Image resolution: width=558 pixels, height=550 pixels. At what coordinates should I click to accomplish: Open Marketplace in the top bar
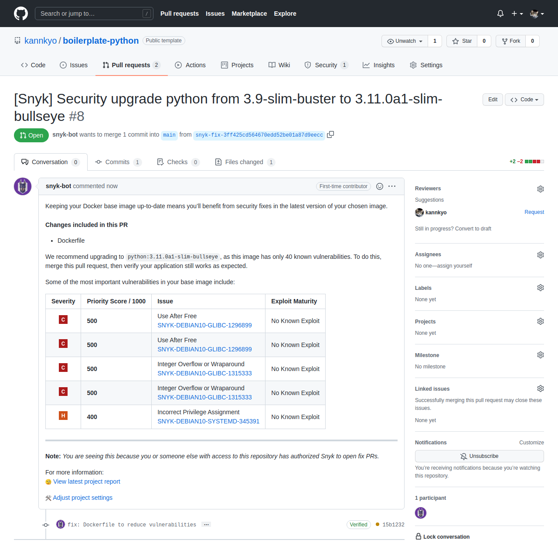pos(249,14)
